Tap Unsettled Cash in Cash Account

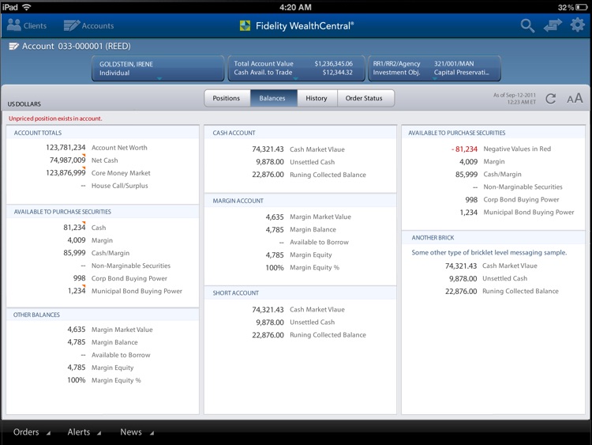[x=313, y=162]
